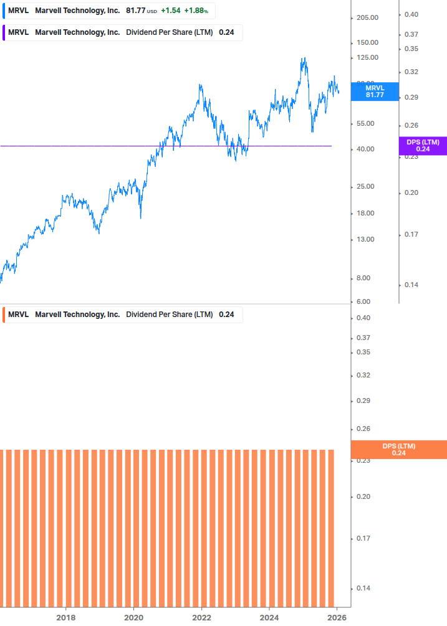This screenshot has width=447, height=626.
Task: Click the +1.54 price change value
Action: 171,11
